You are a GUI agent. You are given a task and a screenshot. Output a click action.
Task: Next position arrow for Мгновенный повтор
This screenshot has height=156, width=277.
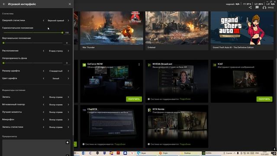click(x=68, y=105)
